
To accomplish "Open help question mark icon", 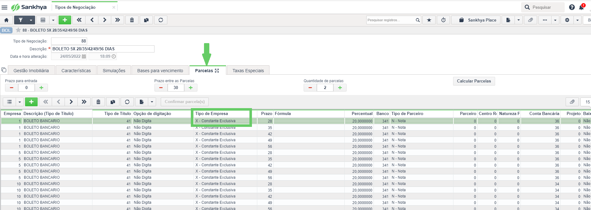I will pyautogui.click(x=572, y=7).
